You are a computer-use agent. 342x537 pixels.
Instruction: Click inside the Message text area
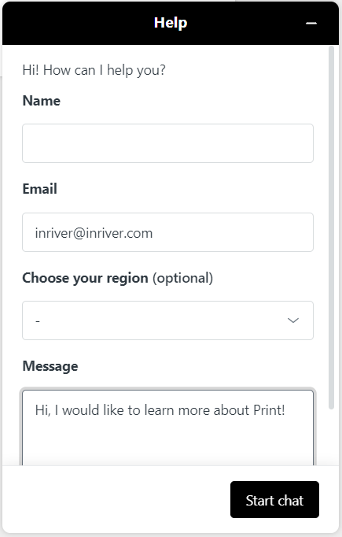coord(167,428)
